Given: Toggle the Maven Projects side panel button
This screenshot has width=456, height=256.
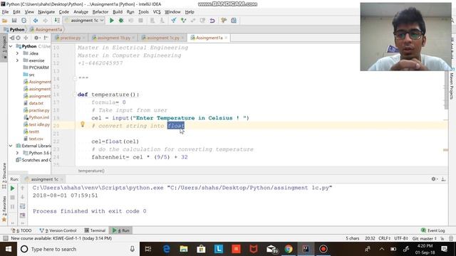Looking at the screenshot, I should click(x=452, y=86).
